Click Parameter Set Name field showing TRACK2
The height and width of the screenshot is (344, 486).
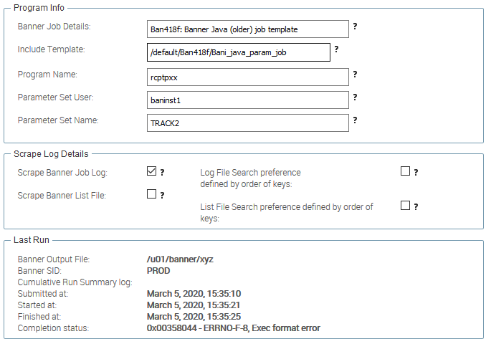[247, 123]
